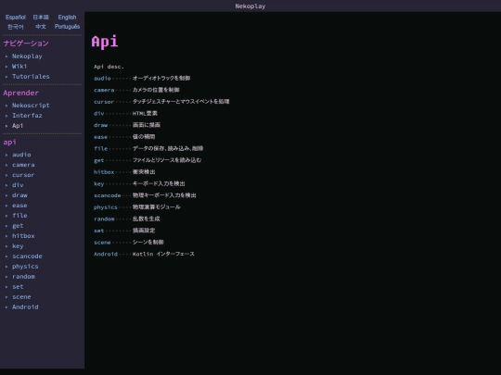The image size is (501, 375).
Task: Open file link in main Api table
Action: point(100,148)
